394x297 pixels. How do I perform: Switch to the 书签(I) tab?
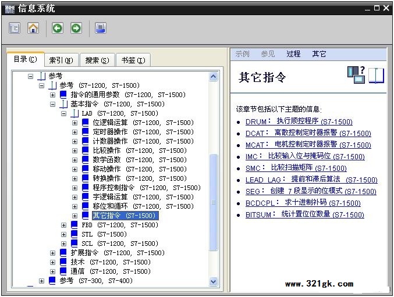pyautogui.click(x=133, y=60)
